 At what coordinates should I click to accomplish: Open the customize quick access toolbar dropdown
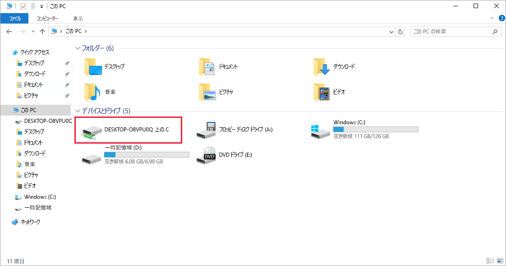[41, 6]
